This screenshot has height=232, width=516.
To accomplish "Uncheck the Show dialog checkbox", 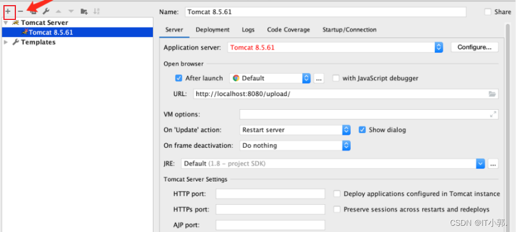I will click(363, 130).
